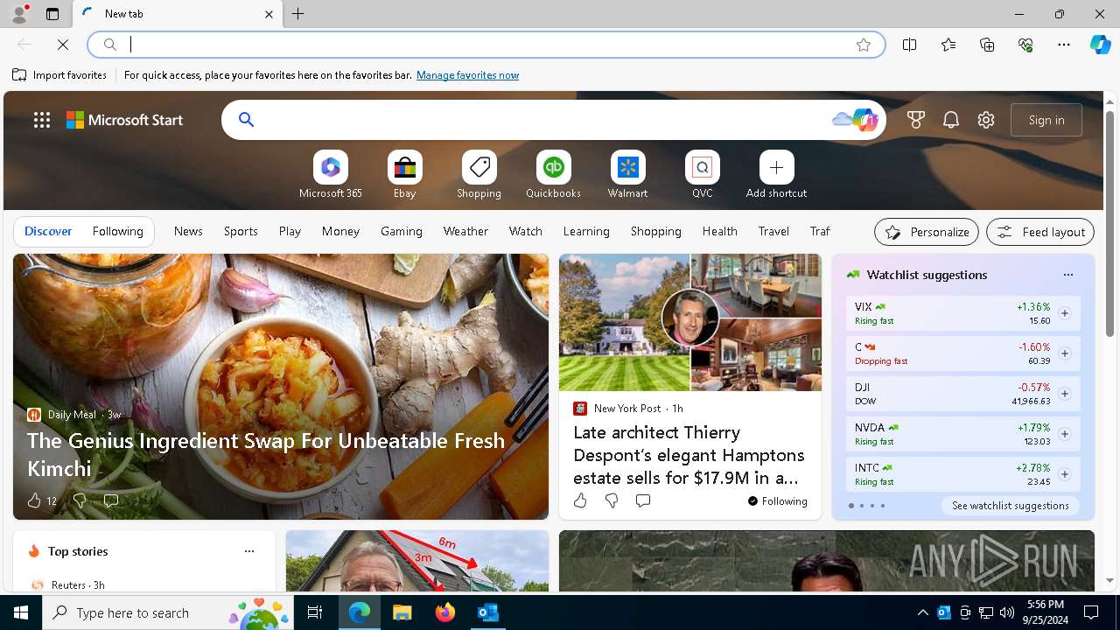The width and height of the screenshot is (1120, 630).
Task: Click the Sign in button
Action: [x=1046, y=120]
